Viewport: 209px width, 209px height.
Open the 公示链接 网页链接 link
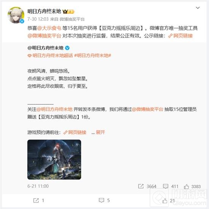pyautogui.click(x=180, y=36)
